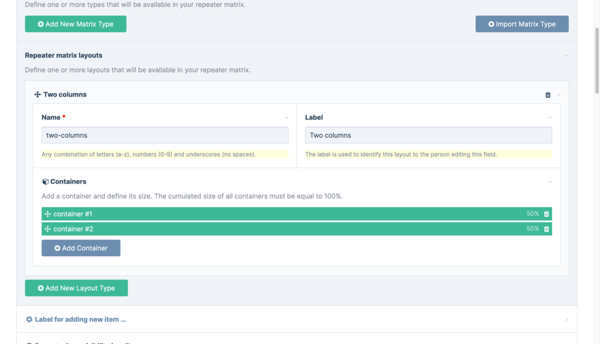Focus the Name input containing two-columns
This screenshot has height=344, width=600.
[x=165, y=135]
